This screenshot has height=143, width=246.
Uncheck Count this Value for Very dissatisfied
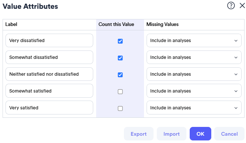coord(120,41)
